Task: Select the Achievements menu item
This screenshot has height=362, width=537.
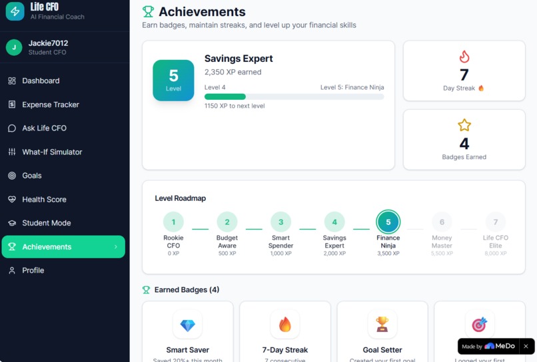Action: [63, 247]
